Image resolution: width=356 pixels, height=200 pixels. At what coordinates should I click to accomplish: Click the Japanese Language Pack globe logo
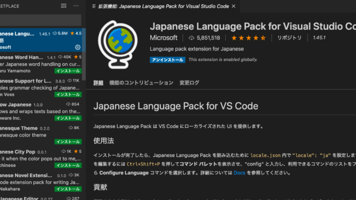tap(118, 44)
